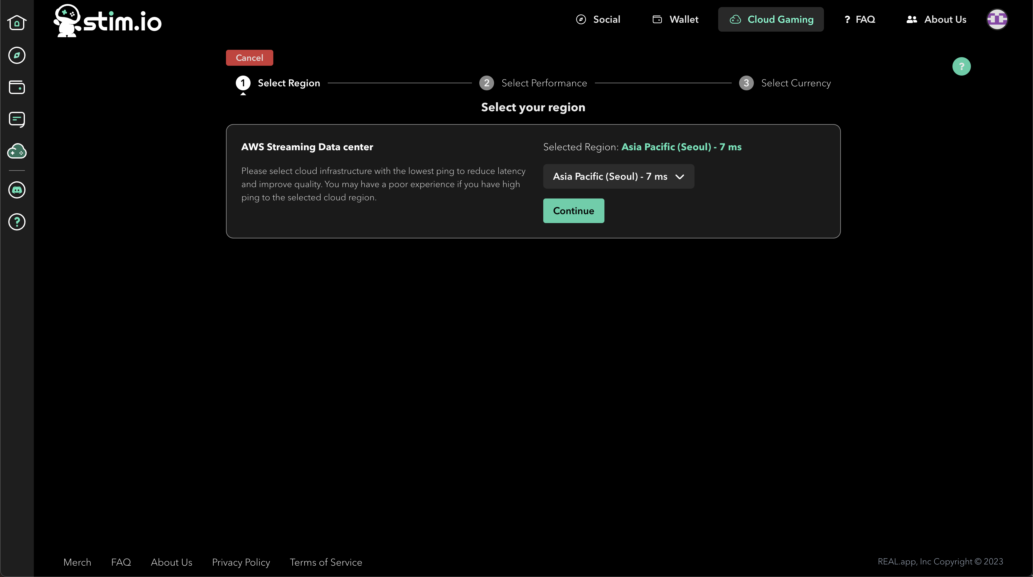Select the cloud gaming sidebar icon
Image resolution: width=1033 pixels, height=577 pixels.
(x=17, y=151)
